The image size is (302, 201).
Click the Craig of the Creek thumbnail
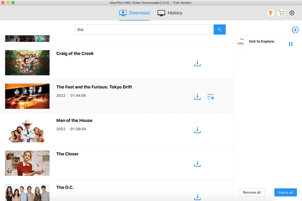(27, 63)
